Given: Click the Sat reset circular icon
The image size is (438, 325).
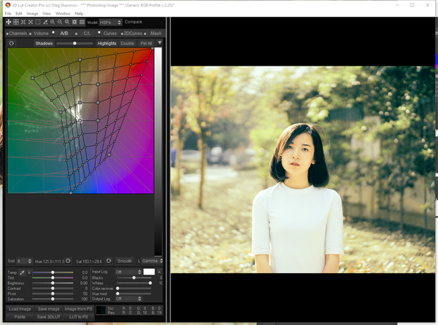Looking at the screenshot, I should click(x=109, y=261).
